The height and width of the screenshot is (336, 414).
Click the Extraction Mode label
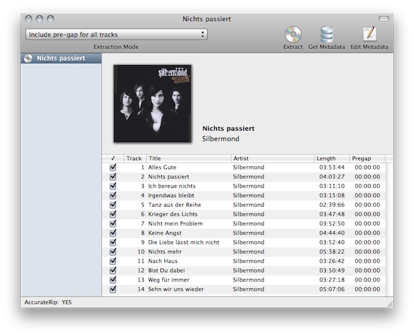116,47
